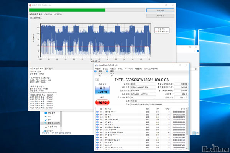230x153 pixels.
Task: Open Music (음악) folder in Explorer sidebar
Action: (48, 120)
